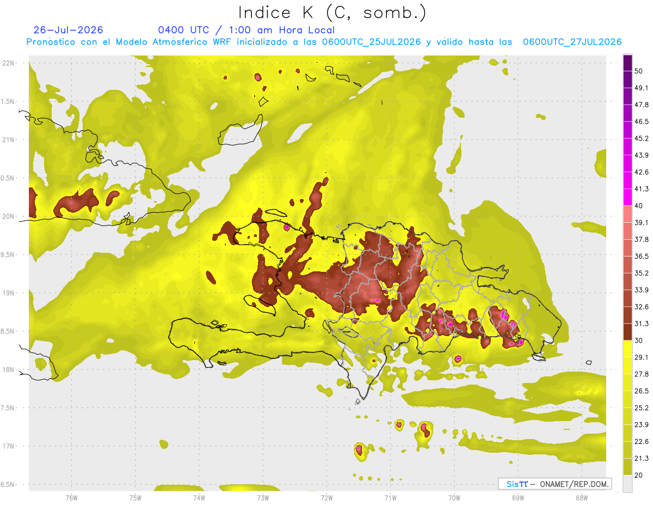This screenshot has width=653, height=505.
Task: Click the '17N' latitude label
Action: [9, 446]
